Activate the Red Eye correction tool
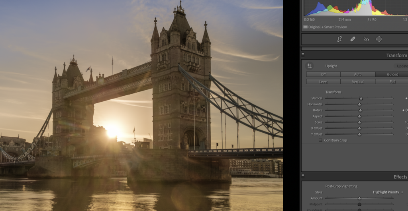The width and height of the screenshot is (408, 211). point(366,39)
